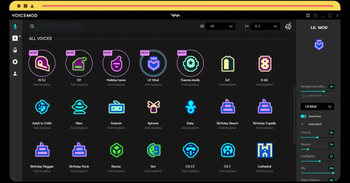Add keybind for Trauma medic

pos(190,85)
